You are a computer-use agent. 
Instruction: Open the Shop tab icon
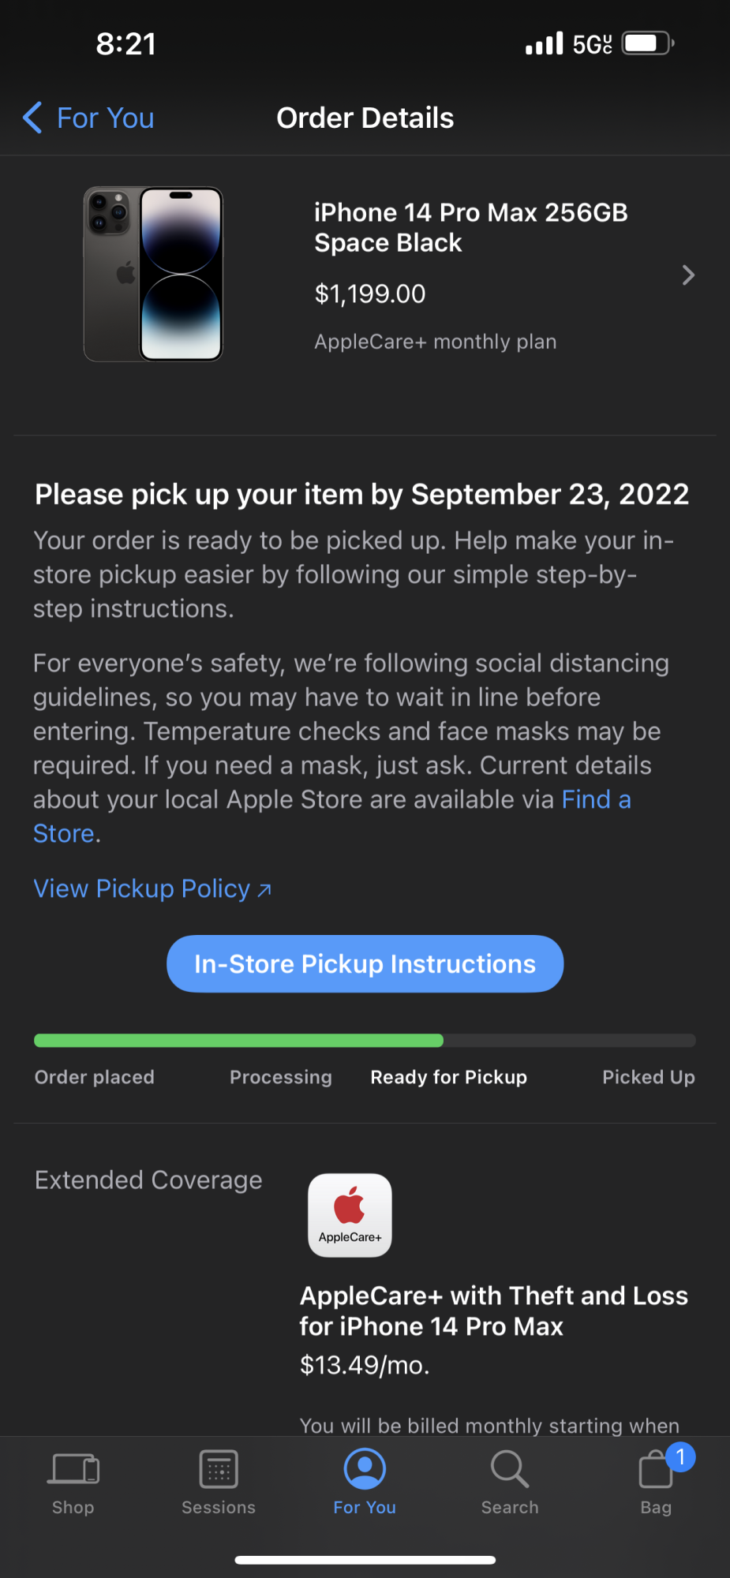pyautogui.click(x=73, y=1469)
